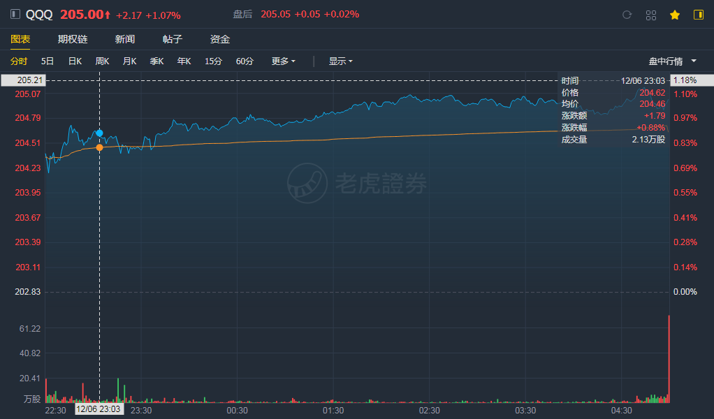Screen dimensions: 714x419
Task: Open the 新闻 tab
Action: click(x=125, y=40)
